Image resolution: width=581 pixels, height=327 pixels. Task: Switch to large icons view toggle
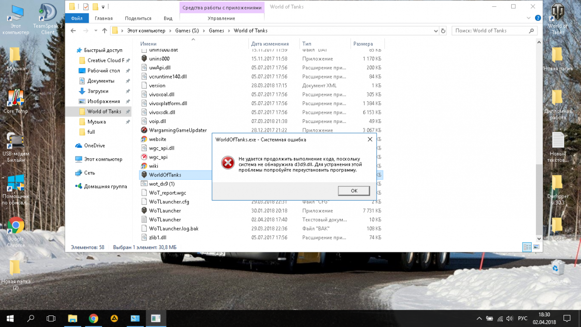tap(536, 247)
